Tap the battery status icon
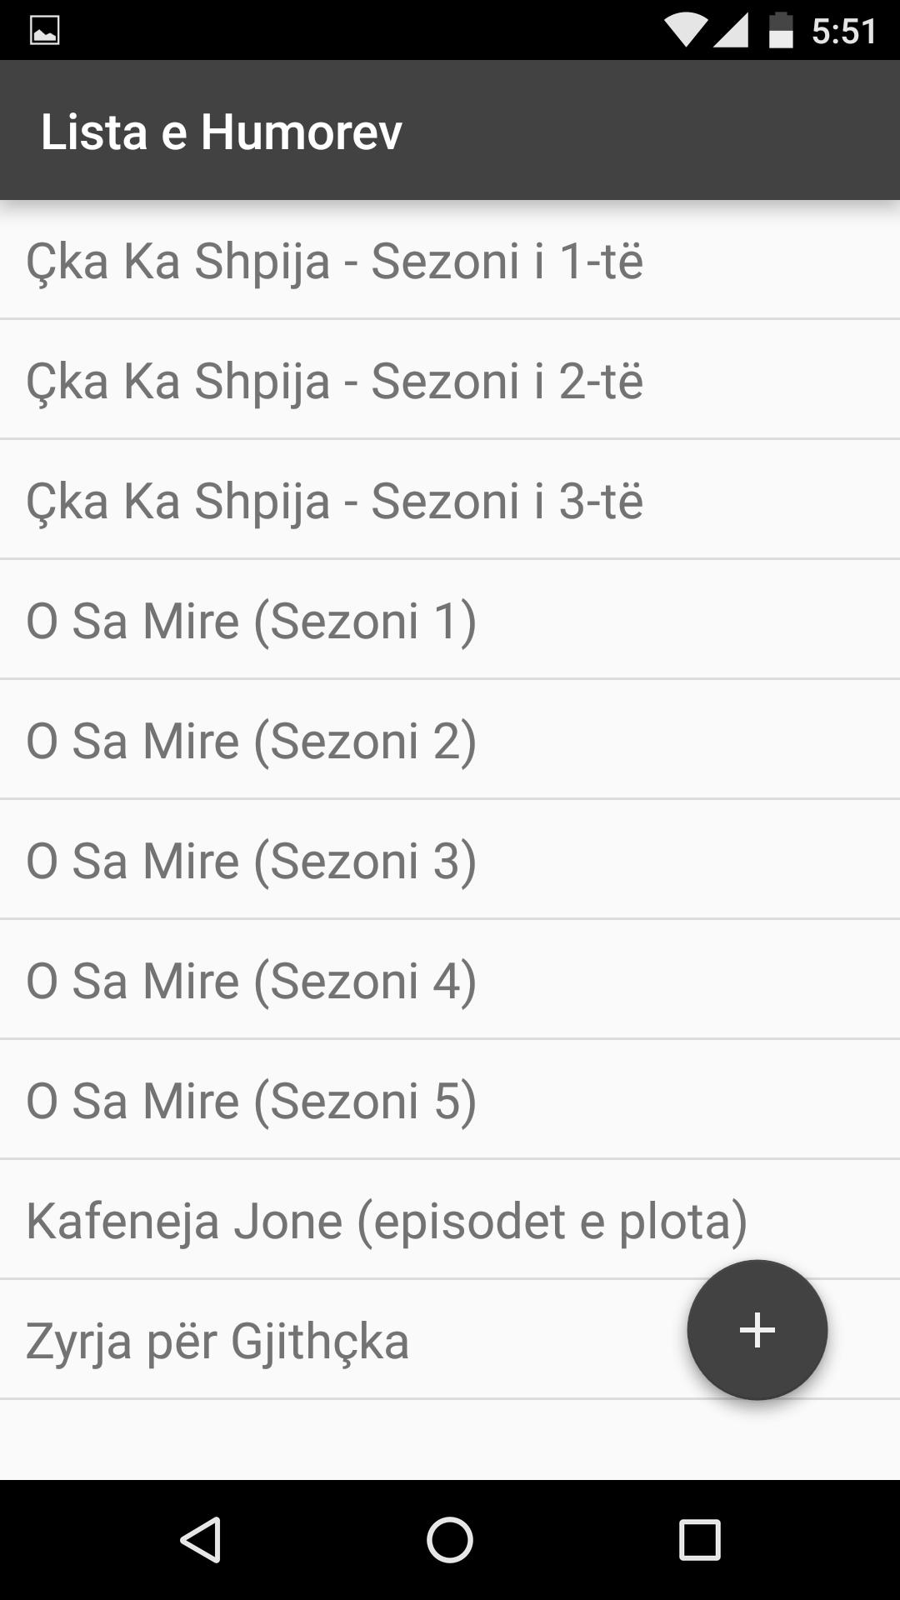Image resolution: width=900 pixels, height=1600 pixels. (x=780, y=31)
